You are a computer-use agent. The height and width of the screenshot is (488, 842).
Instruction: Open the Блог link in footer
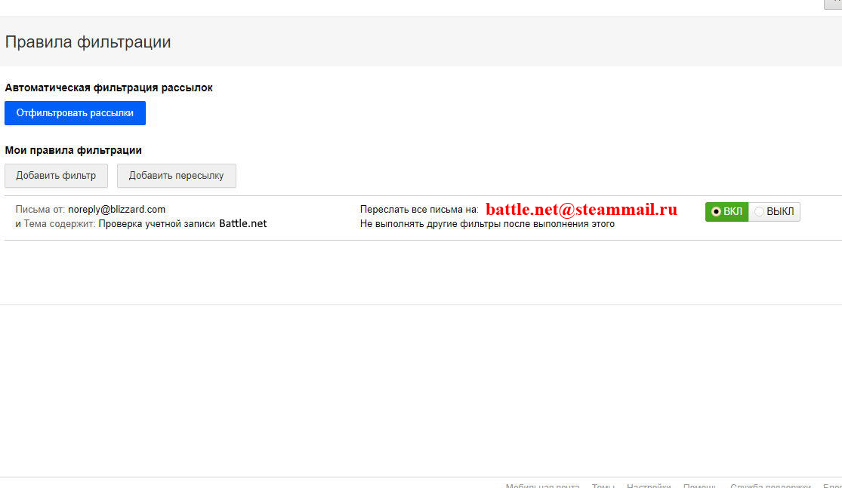click(832, 485)
